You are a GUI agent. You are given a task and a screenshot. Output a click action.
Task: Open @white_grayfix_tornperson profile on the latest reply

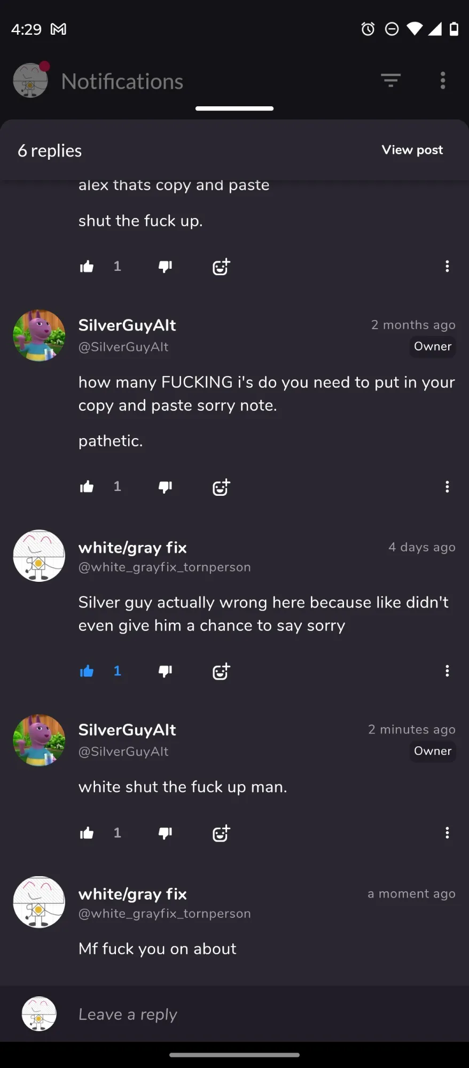click(165, 914)
